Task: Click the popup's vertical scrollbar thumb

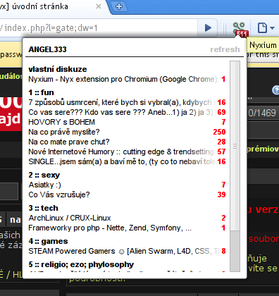Action: pyautogui.click(x=235, y=146)
